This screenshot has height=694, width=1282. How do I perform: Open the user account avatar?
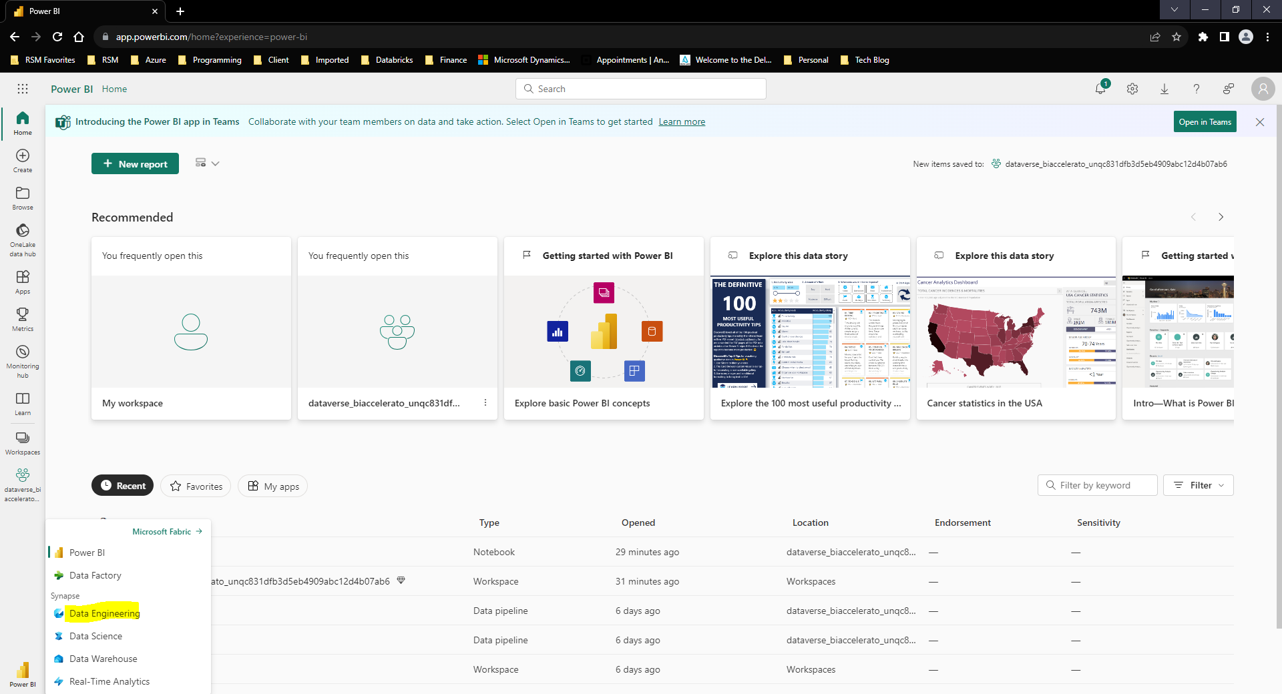[1263, 89]
